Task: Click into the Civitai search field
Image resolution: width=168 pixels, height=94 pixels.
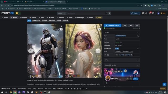Action: (x=86, y=13)
